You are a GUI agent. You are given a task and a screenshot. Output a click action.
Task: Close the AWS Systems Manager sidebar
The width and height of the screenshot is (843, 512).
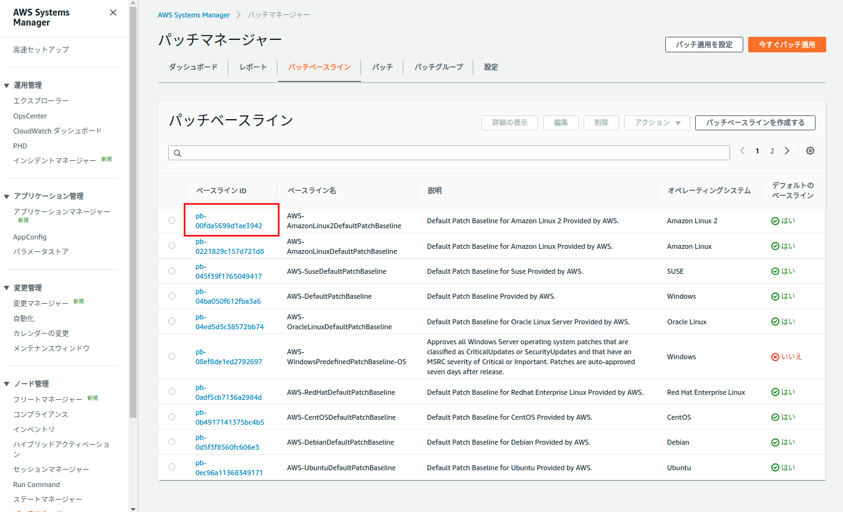coord(113,12)
